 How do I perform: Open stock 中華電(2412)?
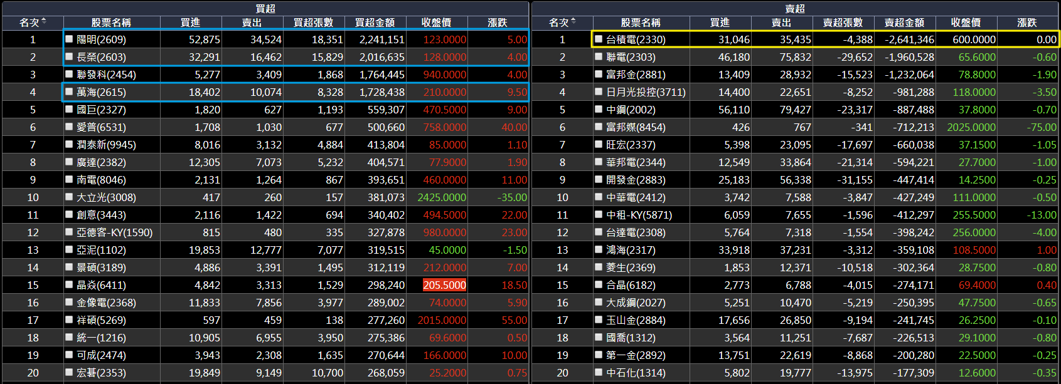coord(636,197)
